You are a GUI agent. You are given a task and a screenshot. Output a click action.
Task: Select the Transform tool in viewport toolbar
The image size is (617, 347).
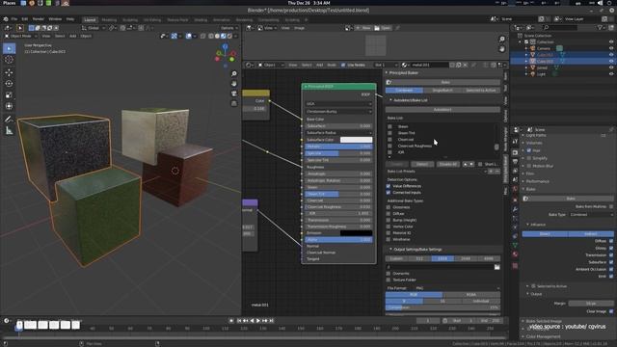click(x=9, y=106)
